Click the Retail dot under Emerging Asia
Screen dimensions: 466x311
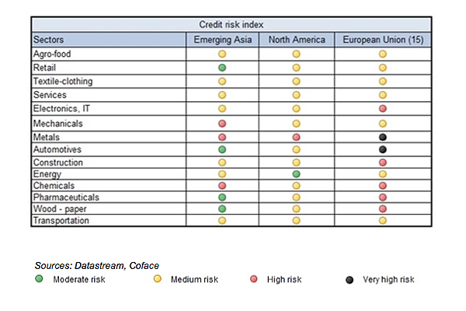222,68
